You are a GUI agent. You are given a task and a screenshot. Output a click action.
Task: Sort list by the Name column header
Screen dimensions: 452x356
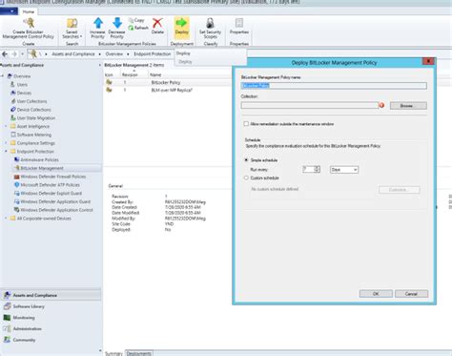(155, 74)
